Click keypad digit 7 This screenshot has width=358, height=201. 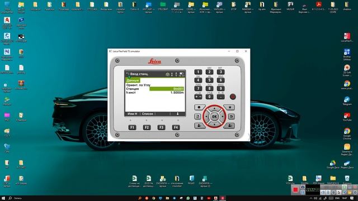pyautogui.click(x=198, y=88)
